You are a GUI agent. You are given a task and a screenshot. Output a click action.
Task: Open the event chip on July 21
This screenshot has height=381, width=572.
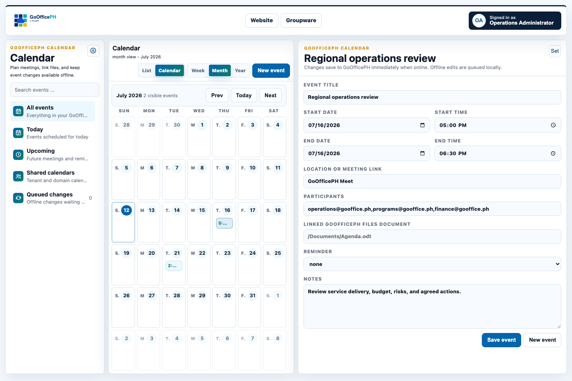[174, 266]
